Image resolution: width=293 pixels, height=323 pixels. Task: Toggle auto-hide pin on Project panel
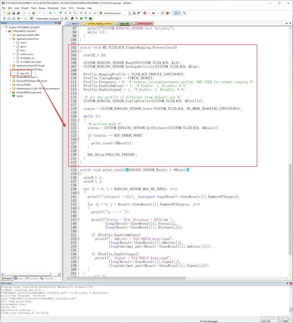click(x=56, y=23)
